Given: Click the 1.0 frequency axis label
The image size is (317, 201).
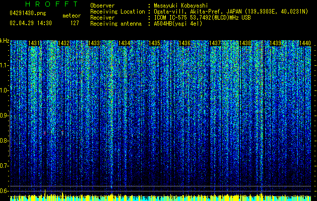Looking at the screenshot, I should tap(5, 90).
